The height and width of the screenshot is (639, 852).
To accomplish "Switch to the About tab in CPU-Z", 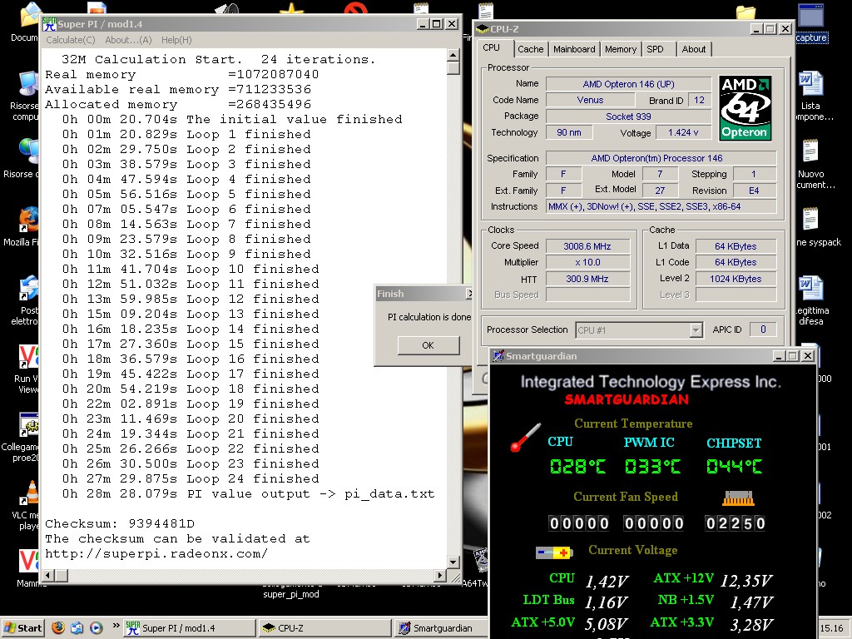I will click(x=694, y=49).
